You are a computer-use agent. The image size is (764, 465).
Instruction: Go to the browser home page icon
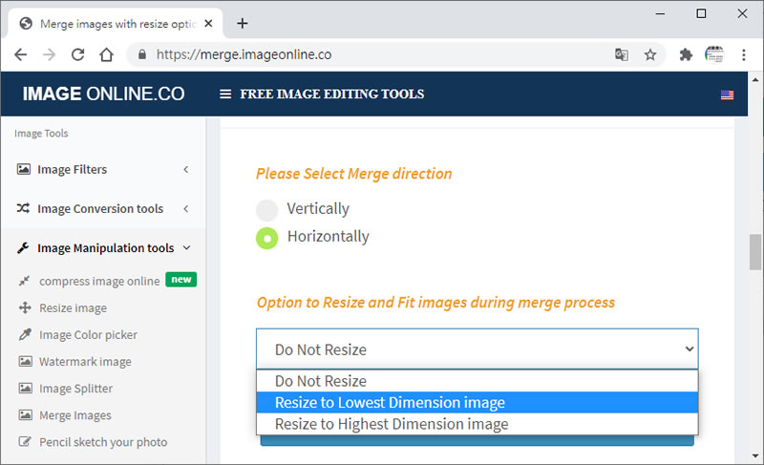click(x=106, y=54)
